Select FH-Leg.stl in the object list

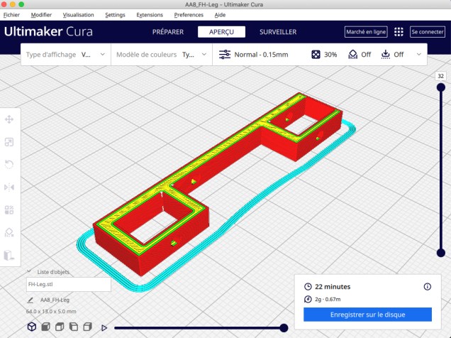click(67, 284)
